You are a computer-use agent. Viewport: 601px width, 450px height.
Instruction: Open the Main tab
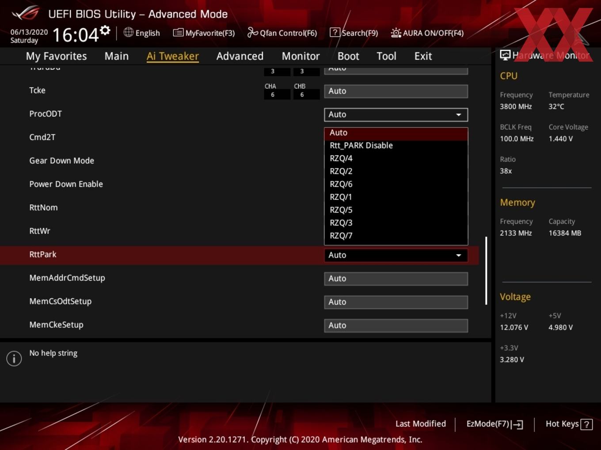[117, 56]
